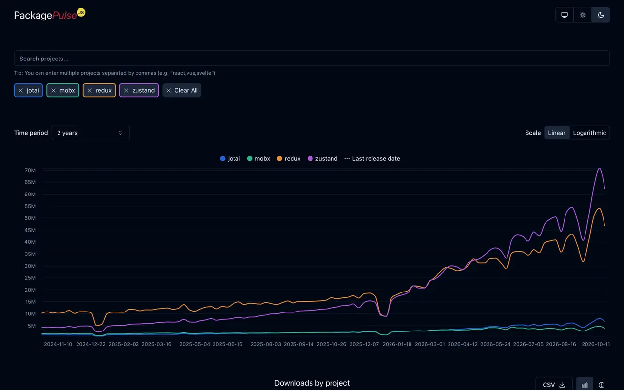Viewport: 624px width, 390px height.
Task: Open the bar chart view icon
Action: pos(585,385)
